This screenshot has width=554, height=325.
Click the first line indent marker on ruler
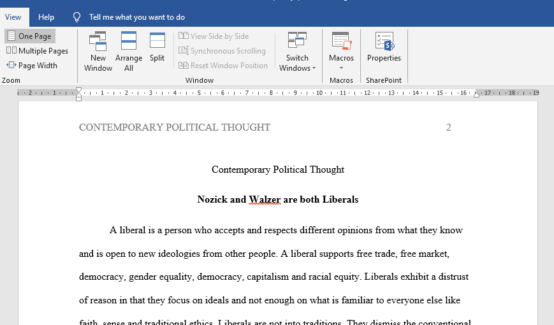click(x=79, y=90)
